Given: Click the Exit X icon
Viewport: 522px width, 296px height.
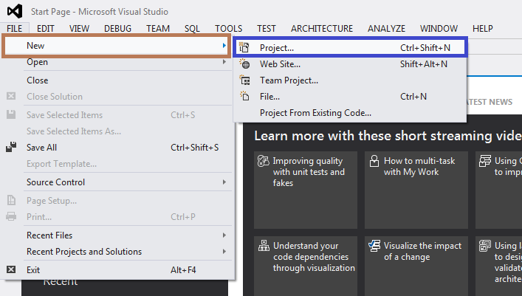Looking at the screenshot, I should [x=11, y=269].
